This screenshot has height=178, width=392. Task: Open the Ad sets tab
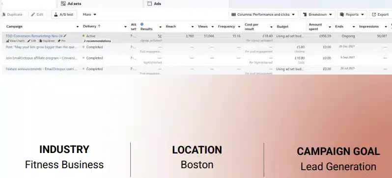[100, 4]
